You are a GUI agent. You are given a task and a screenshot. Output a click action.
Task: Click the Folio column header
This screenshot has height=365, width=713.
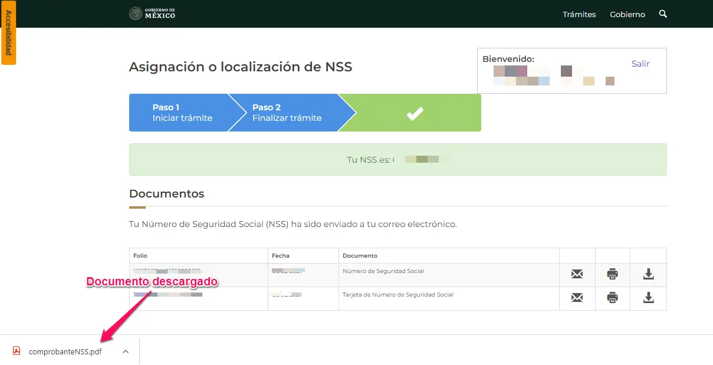(140, 256)
